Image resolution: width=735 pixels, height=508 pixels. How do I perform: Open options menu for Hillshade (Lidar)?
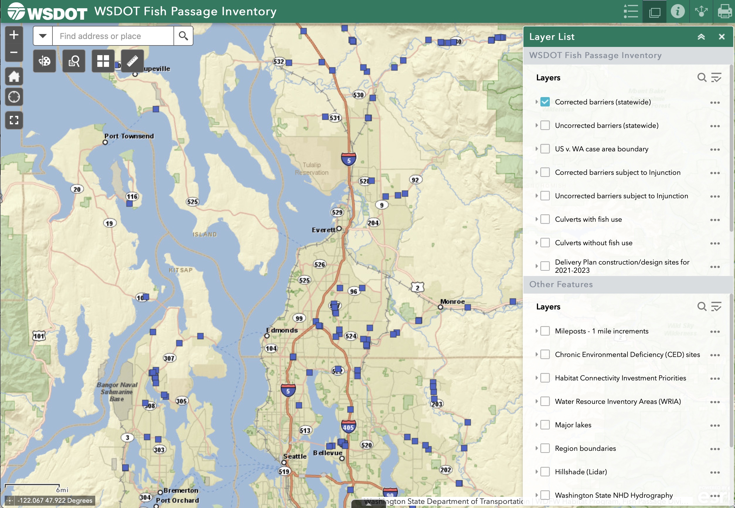(715, 472)
